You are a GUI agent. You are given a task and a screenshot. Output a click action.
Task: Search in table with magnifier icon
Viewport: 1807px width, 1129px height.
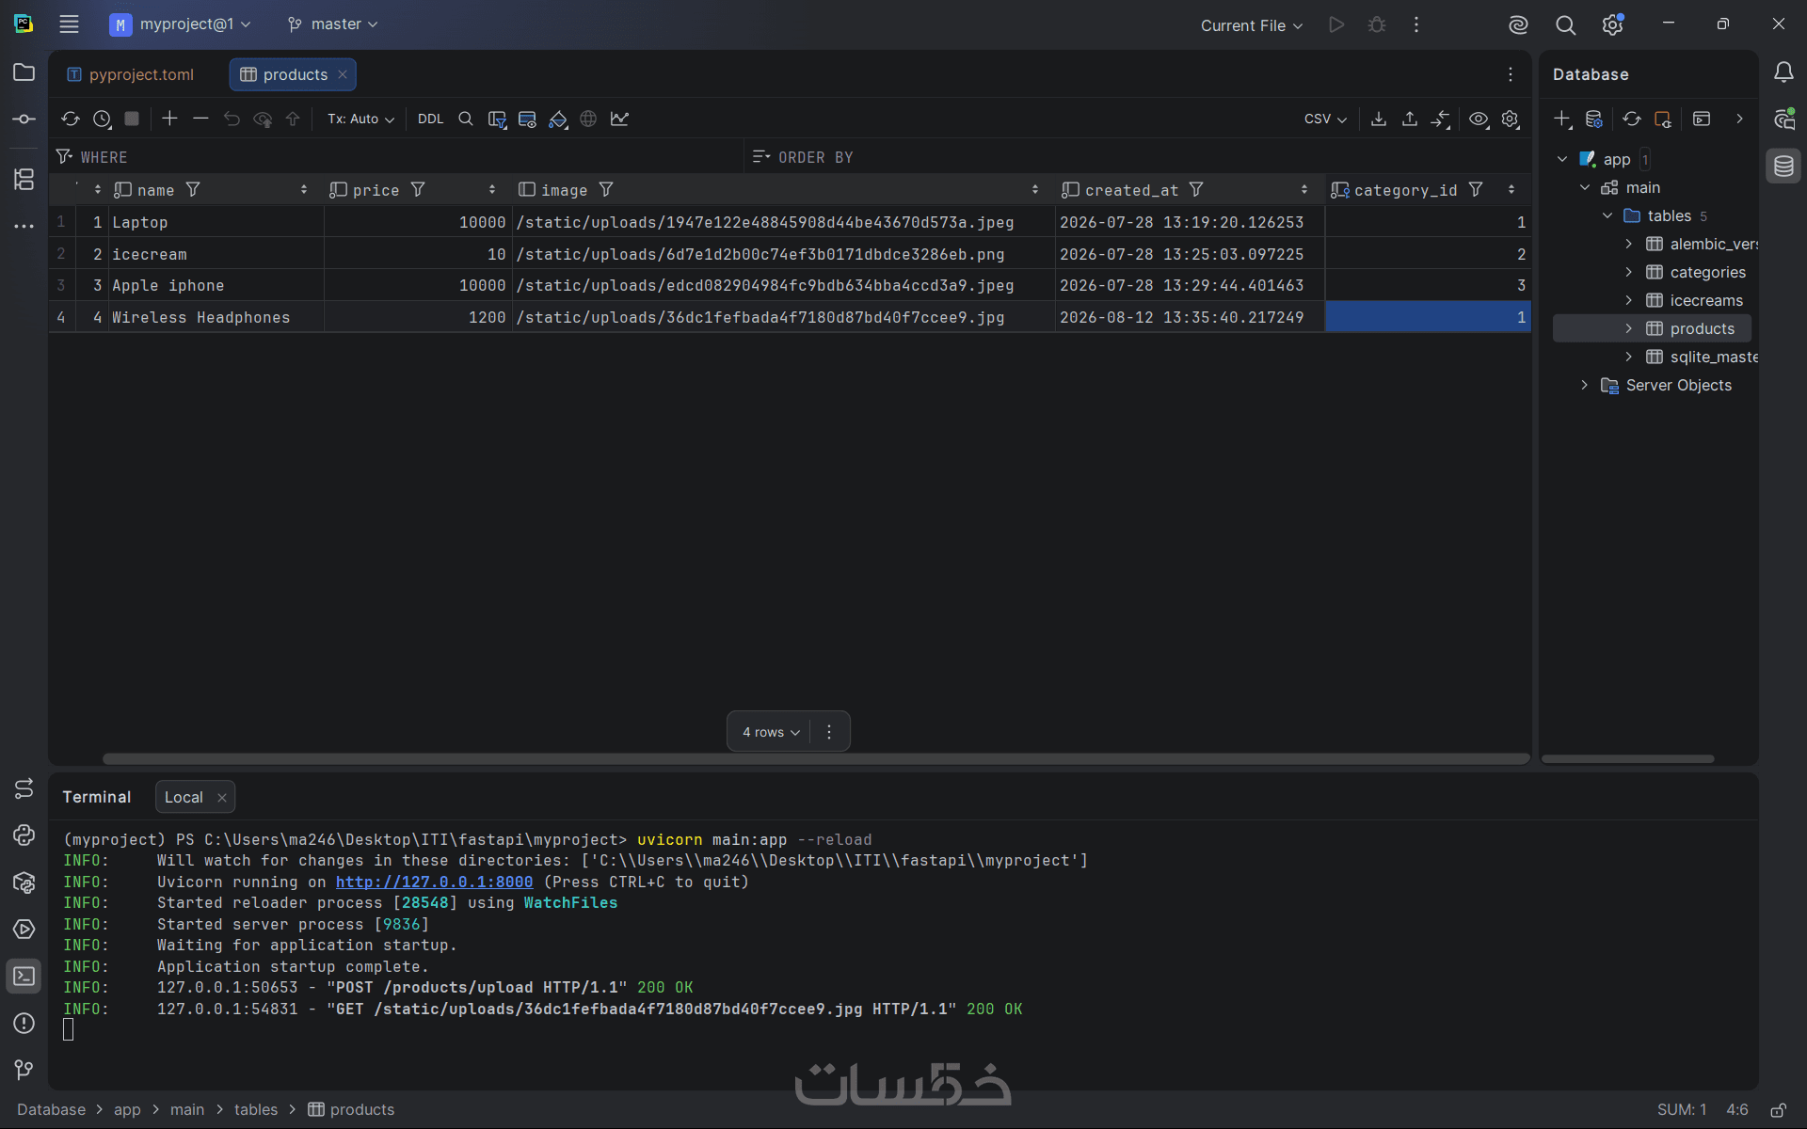[x=466, y=119]
